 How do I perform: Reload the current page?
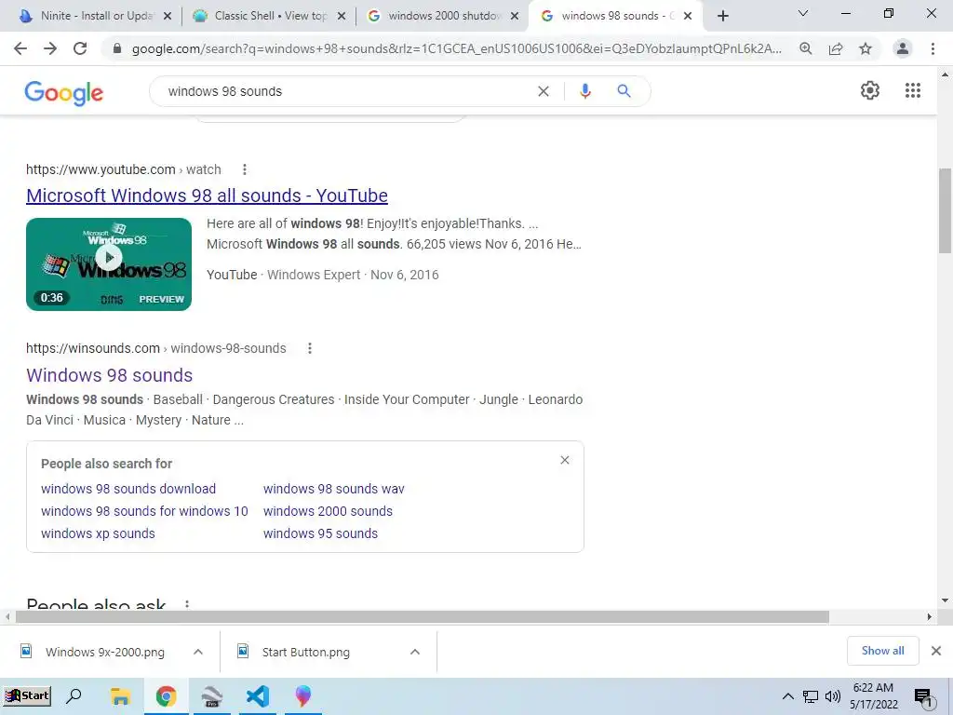pos(80,48)
